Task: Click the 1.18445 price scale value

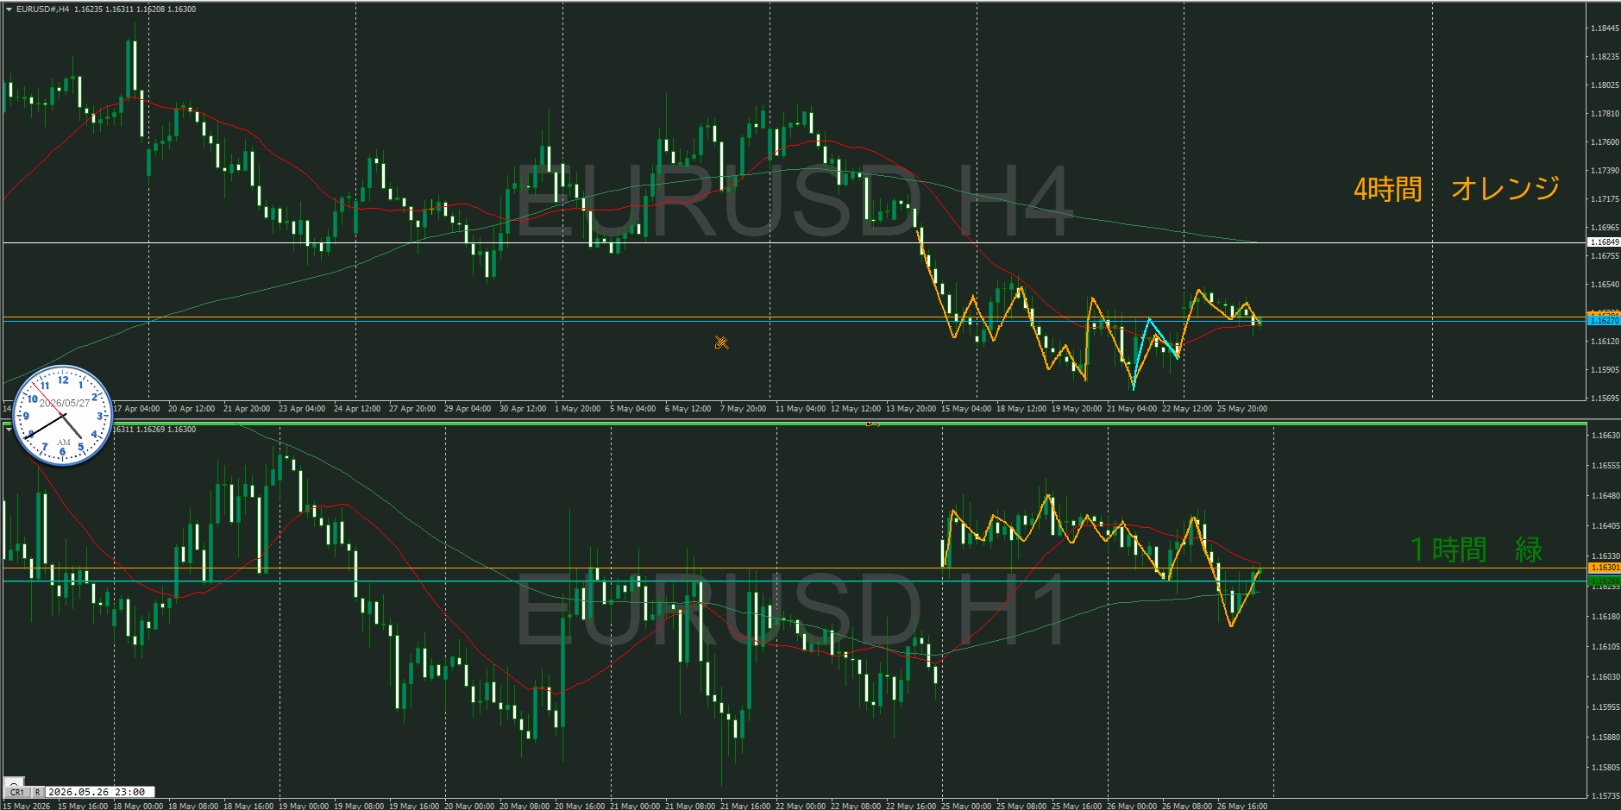Action: click(x=1605, y=28)
